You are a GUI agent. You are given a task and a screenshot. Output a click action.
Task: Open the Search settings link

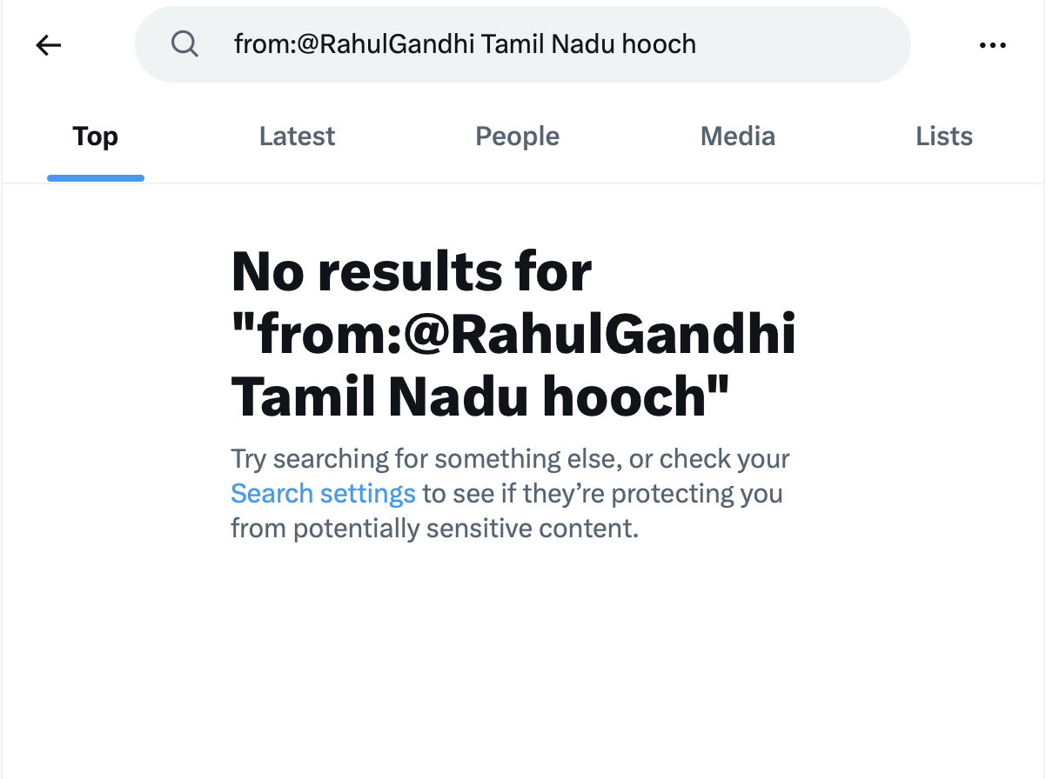[323, 494]
